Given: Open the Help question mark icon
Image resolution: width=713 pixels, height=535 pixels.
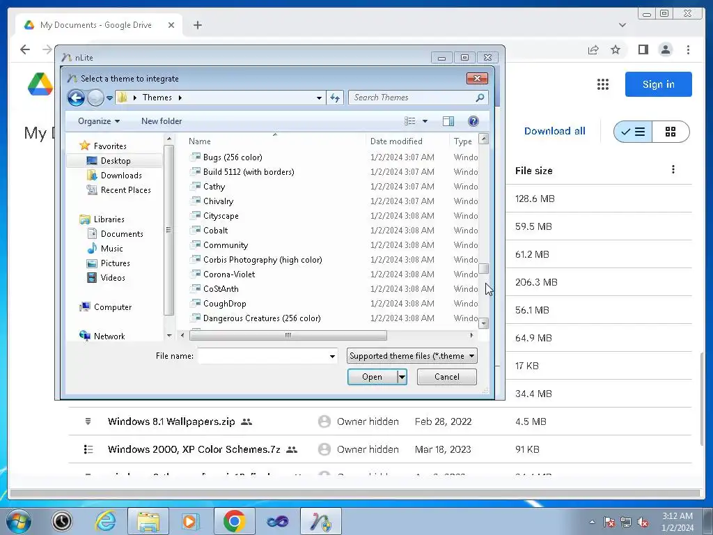Looking at the screenshot, I should 473,121.
